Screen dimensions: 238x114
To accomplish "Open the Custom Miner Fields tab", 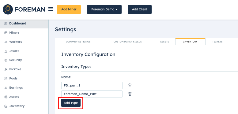I will point(128,42).
